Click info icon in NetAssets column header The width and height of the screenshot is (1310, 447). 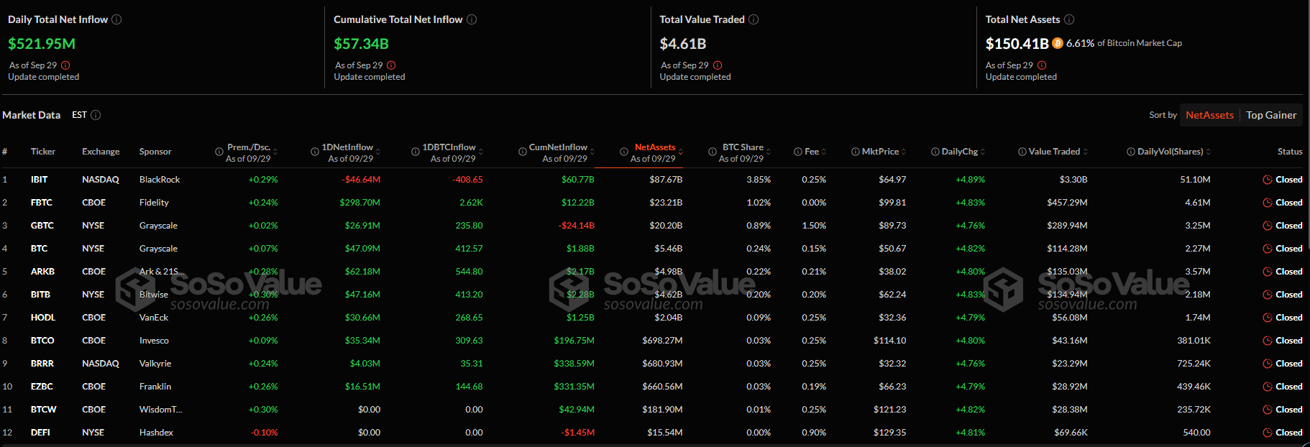624,152
